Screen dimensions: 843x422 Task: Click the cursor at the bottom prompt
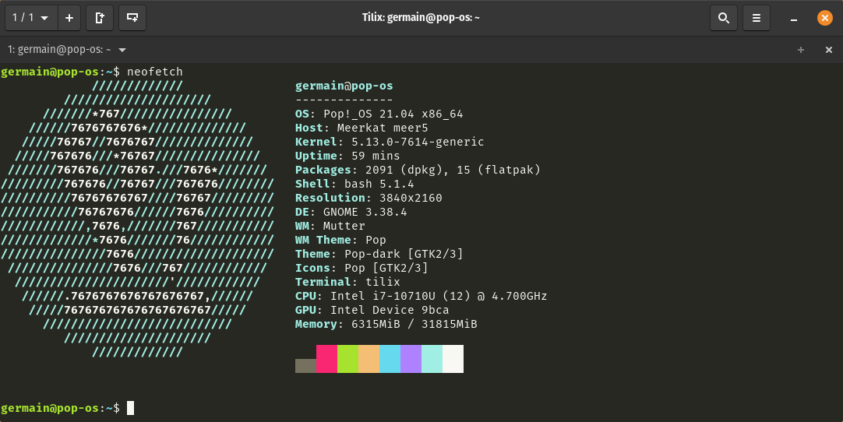[x=130, y=408]
